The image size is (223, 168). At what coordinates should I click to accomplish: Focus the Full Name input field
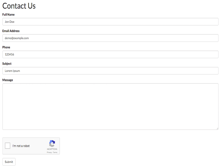coord(110,22)
